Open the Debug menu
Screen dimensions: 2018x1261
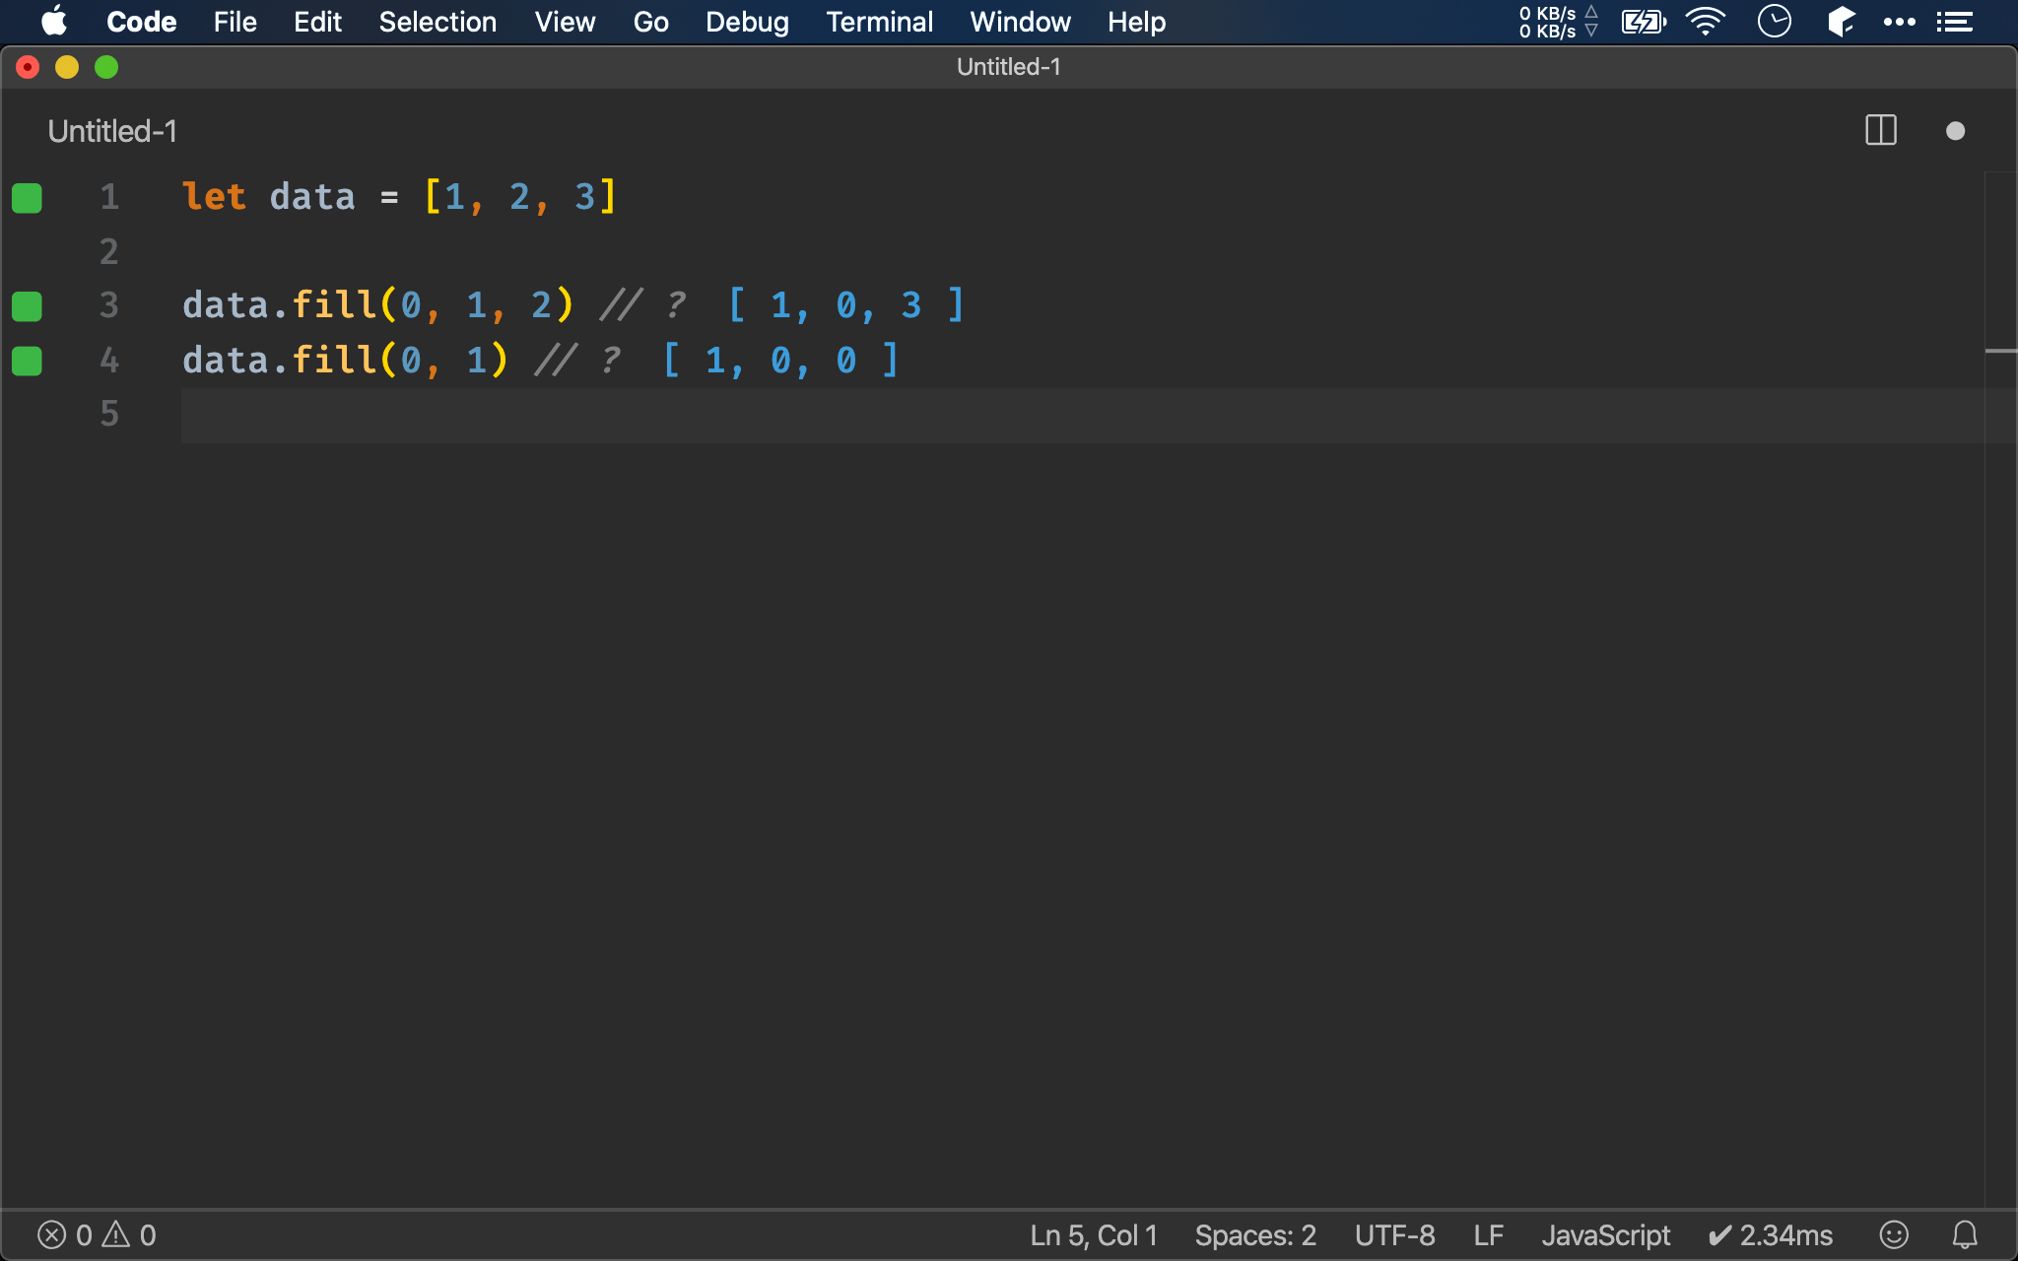[x=745, y=21]
